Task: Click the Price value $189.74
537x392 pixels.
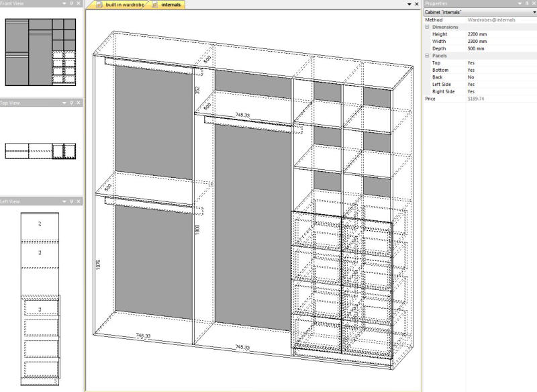Action: [x=477, y=98]
